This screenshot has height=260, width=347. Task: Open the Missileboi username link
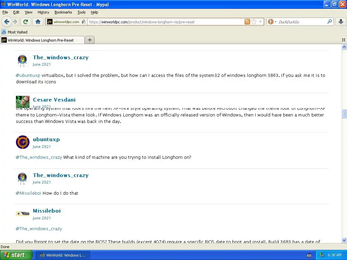(47, 211)
